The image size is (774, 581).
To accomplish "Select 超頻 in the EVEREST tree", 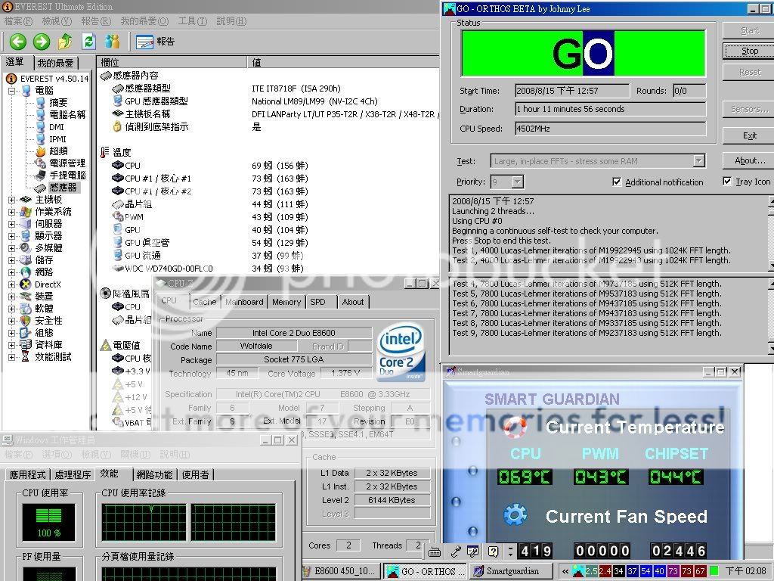I will (58, 151).
